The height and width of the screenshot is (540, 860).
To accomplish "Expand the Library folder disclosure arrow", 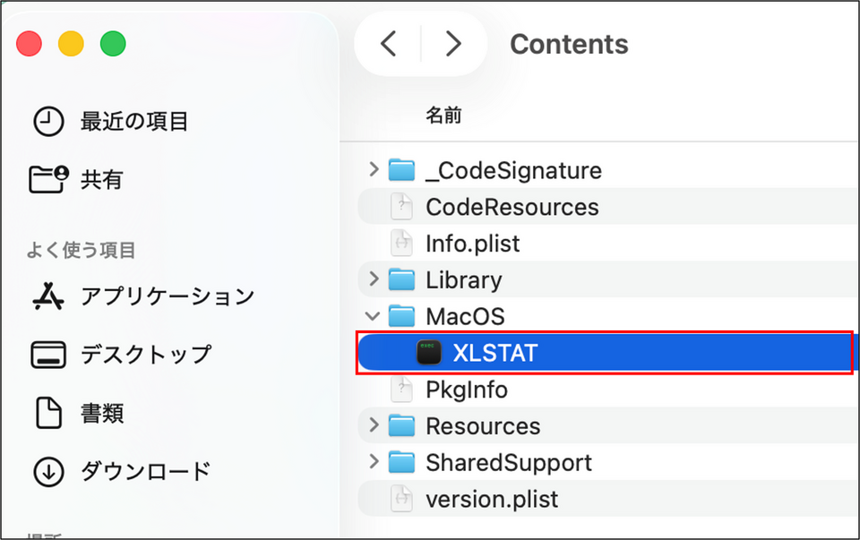I will pyautogui.click(x=374, y=279).
